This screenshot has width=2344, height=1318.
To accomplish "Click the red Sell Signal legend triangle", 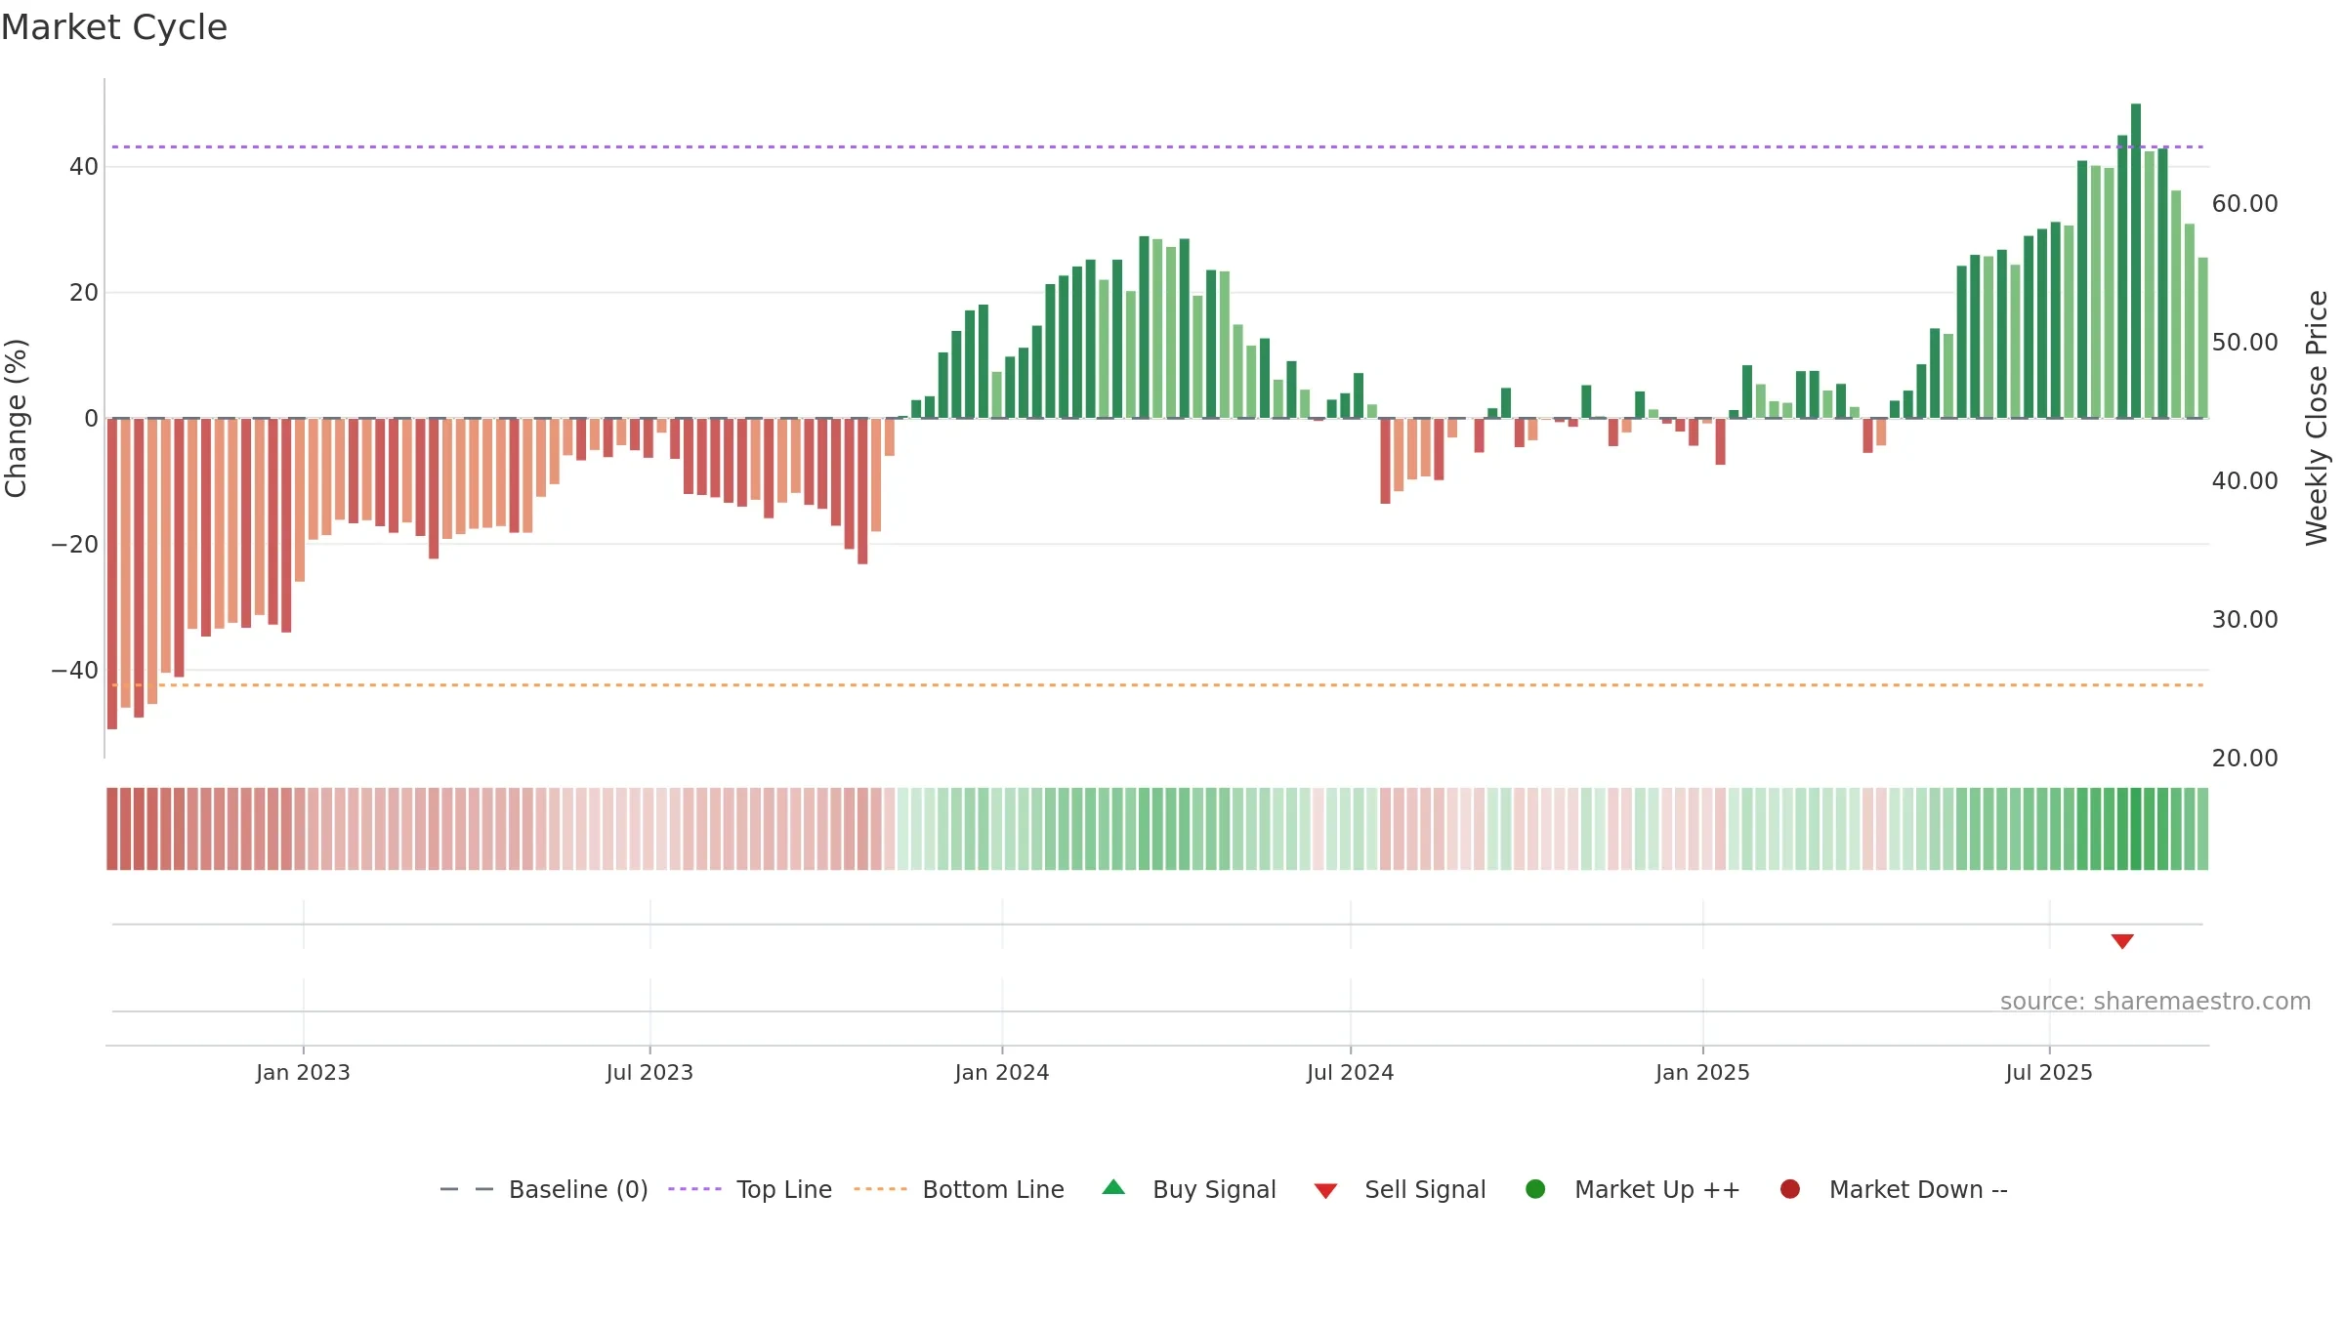I will (1325, 1191).
